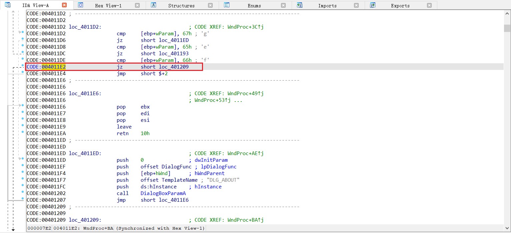Click the vertical scrollbar thumb
This screenshot has width=511, height=233.
[507, 28]
